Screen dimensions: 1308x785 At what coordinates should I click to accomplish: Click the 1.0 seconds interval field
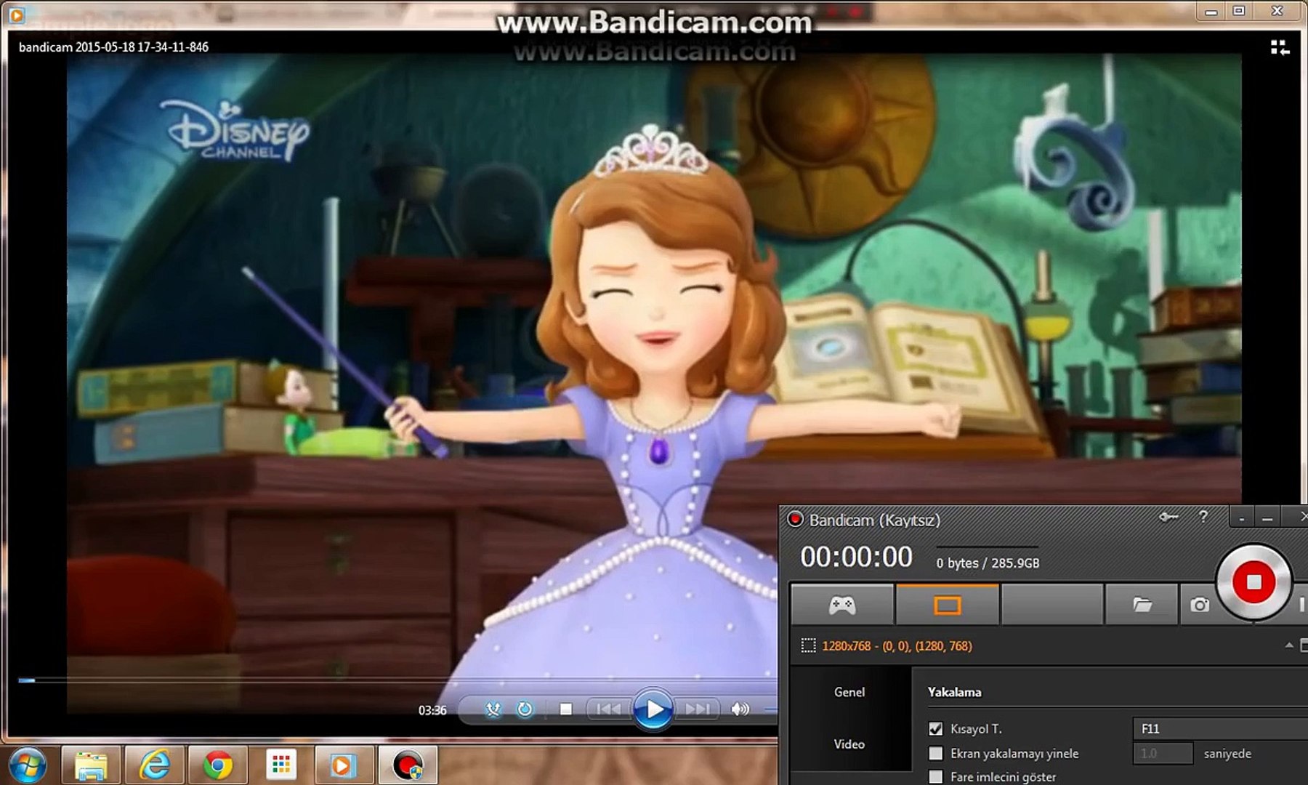(1163, 753)
